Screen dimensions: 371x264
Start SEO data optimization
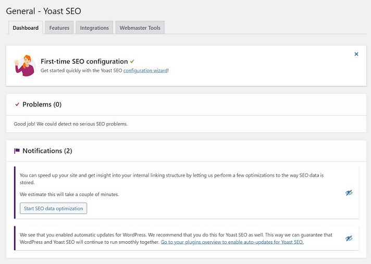pos(53,208)
